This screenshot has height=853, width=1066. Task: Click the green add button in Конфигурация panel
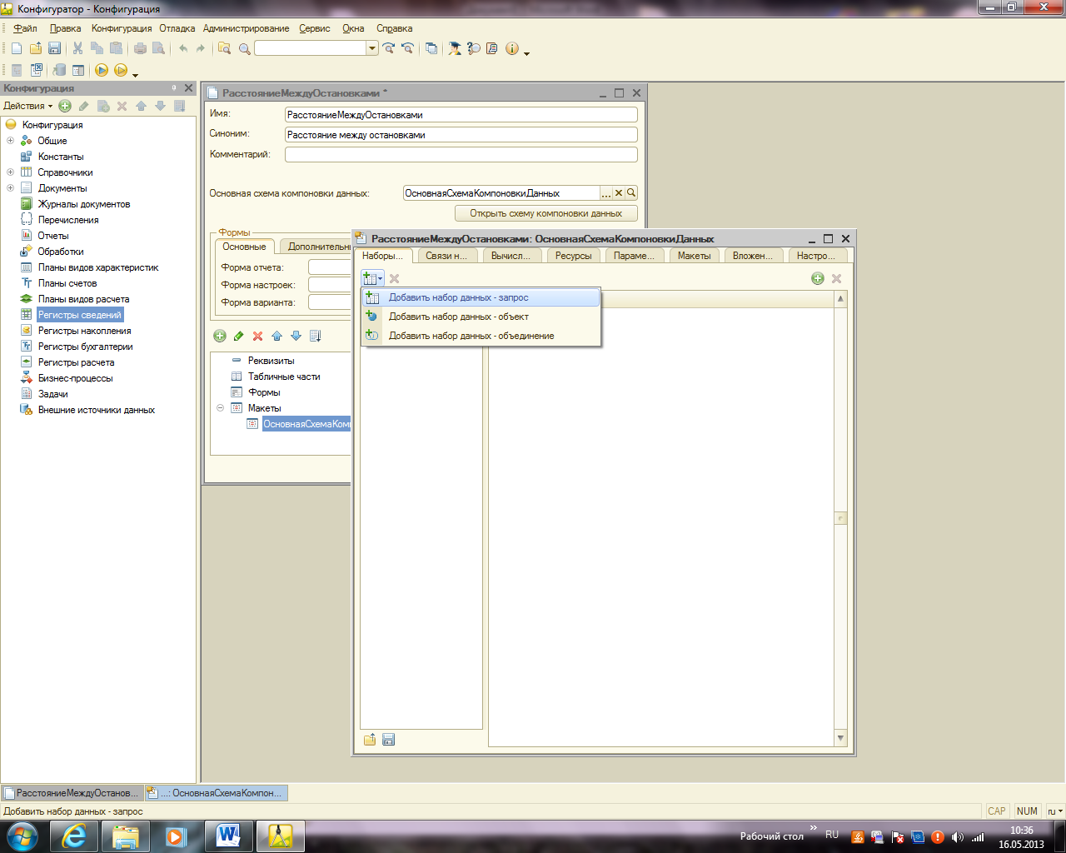(x=65, y=106)
